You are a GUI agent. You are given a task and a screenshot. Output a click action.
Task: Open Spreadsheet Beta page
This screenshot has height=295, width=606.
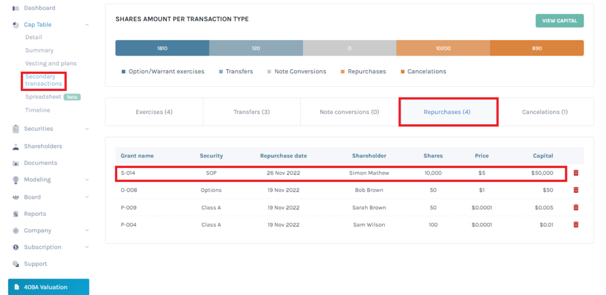tap(53, 97)
